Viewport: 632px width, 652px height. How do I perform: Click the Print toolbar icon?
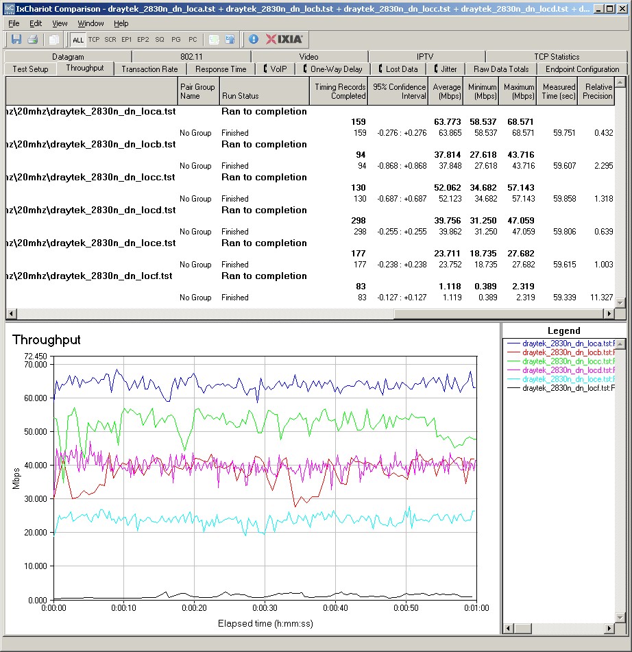tap(32, 40)
